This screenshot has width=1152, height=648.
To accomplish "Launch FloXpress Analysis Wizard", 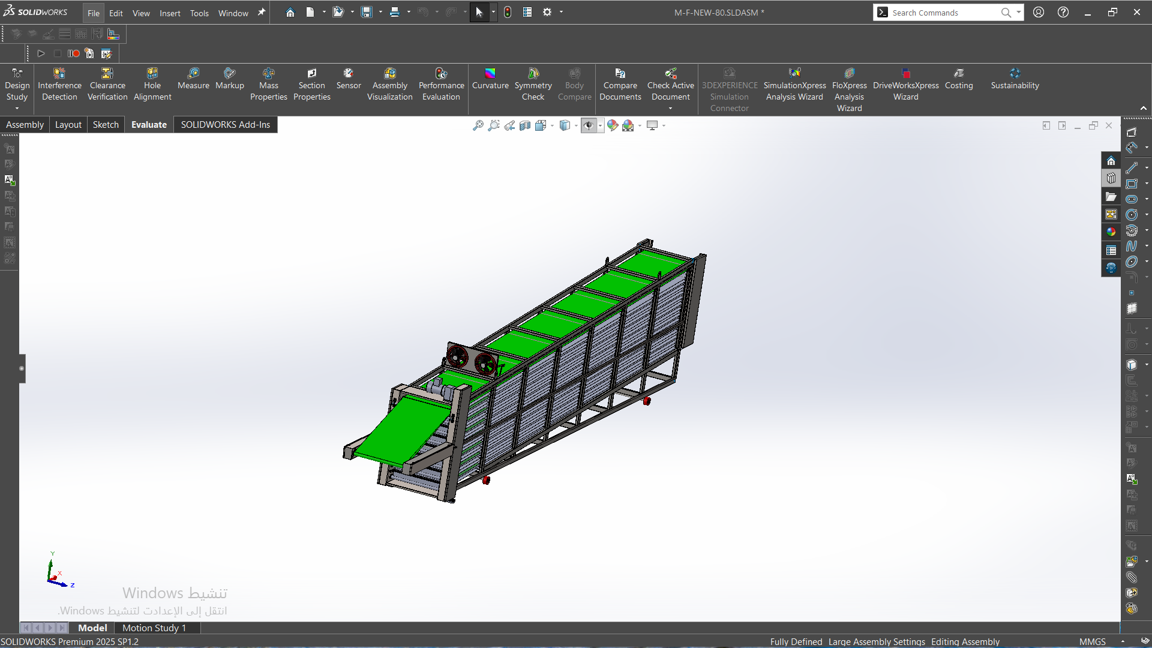I will coord(849,89).
